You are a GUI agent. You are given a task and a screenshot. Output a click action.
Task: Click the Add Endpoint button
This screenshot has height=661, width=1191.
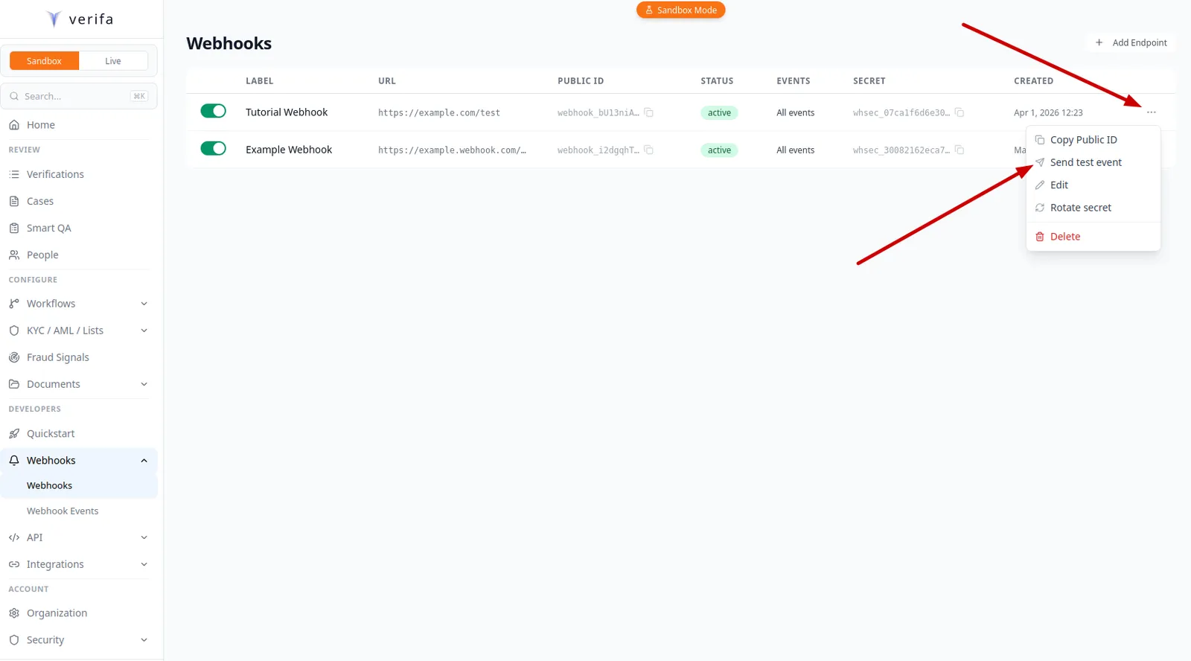1131,42
